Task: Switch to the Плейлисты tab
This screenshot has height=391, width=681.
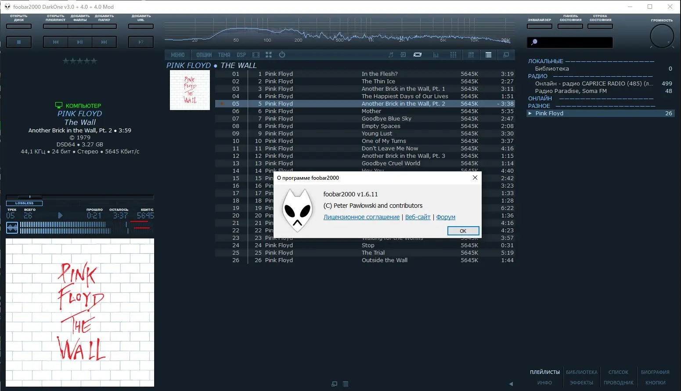Action: (544, 372)
